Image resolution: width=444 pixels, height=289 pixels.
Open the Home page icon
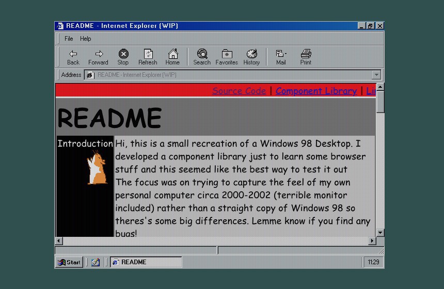click(x=173, y=57)
